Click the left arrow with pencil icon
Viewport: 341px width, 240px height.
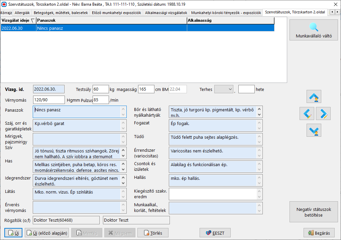[x=307, y=114]
